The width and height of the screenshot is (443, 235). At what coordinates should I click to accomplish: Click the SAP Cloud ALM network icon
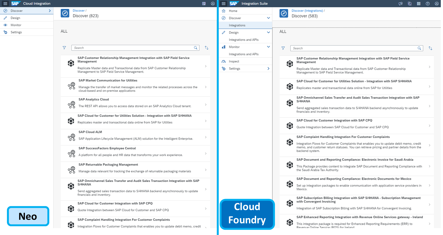point(71,137)
